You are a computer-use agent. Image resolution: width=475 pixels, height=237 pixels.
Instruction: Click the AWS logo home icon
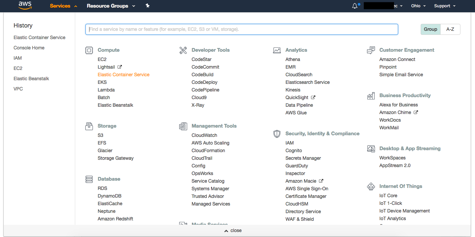(x=25, y=6)
